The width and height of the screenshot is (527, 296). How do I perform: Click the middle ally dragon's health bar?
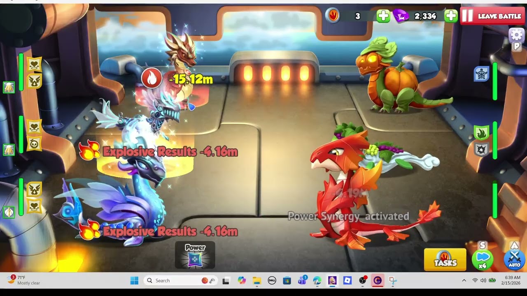21,135
